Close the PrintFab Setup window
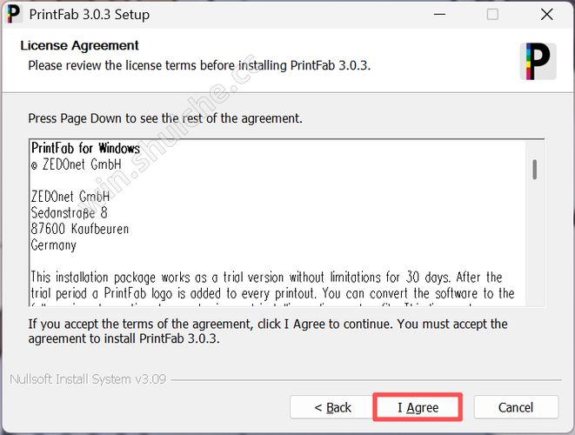 click(546, 15)
